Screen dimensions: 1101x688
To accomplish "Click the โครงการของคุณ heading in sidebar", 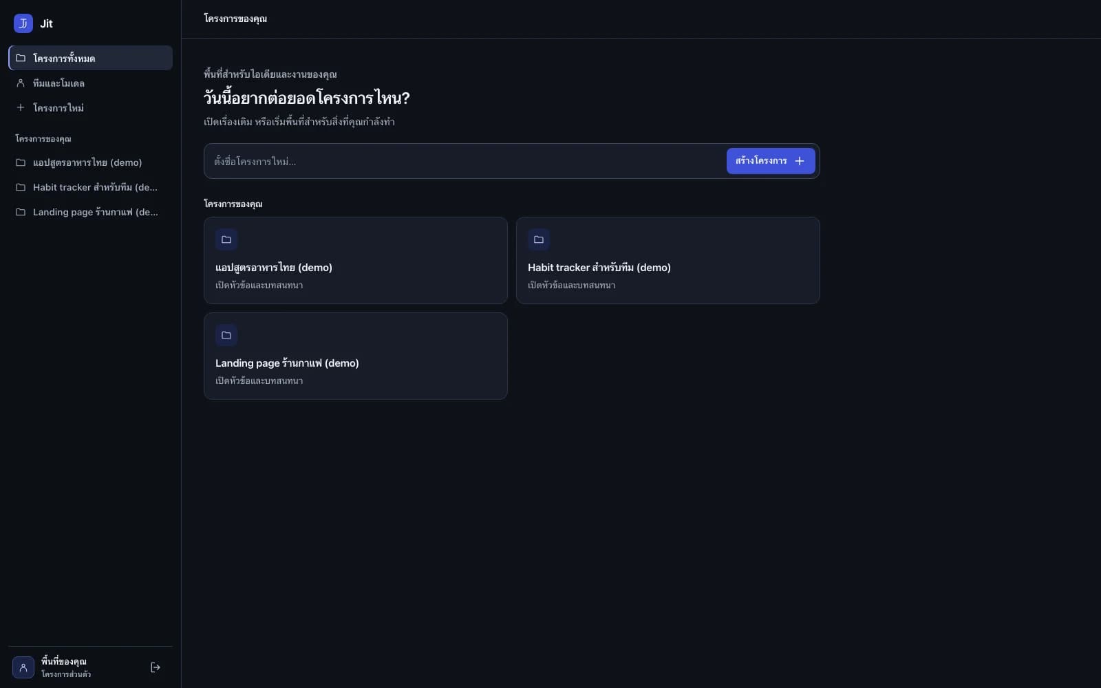I will (x=43, y=138).
